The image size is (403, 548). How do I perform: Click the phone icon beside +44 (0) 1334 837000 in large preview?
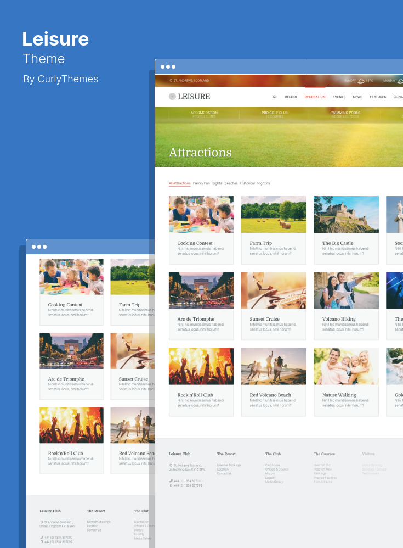tap(171, 481)
